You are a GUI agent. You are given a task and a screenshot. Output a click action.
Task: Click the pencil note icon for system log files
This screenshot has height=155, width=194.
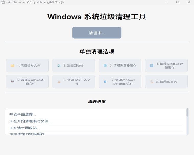click(x=59, y=82)
